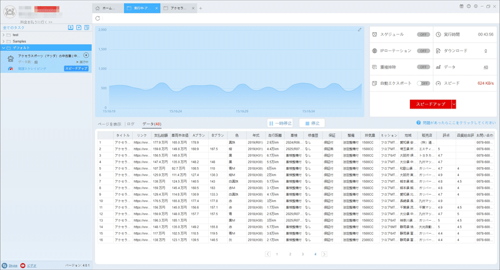Click the スピード gauge icon
Screen dimensions: 500x270
coord(439,84)
